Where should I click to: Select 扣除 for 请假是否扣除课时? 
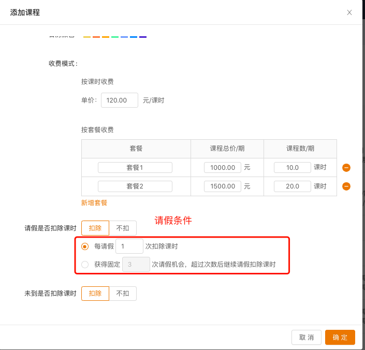(95, 228)
